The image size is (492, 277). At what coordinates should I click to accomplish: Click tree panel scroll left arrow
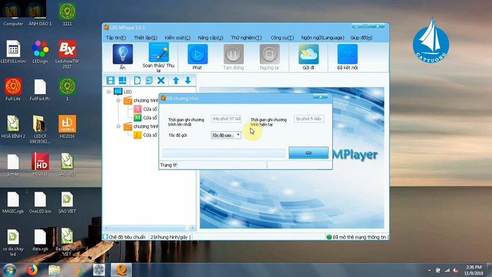point(106,228)
